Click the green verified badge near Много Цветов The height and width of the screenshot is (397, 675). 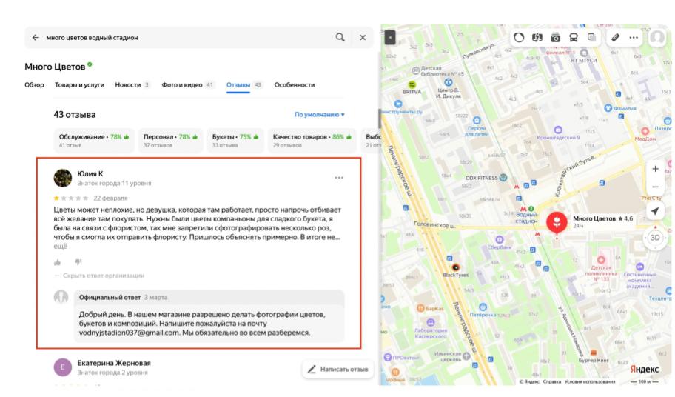point(90,64)
